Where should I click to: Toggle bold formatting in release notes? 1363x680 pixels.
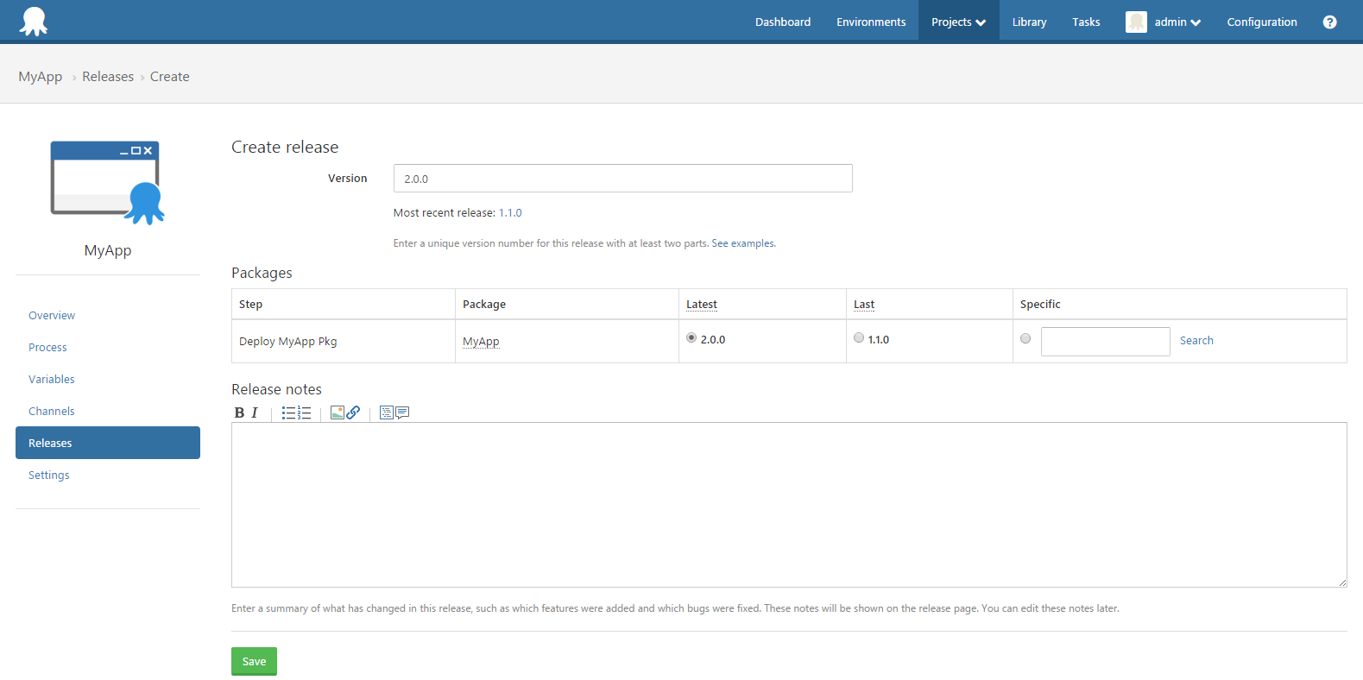point(239,413)
